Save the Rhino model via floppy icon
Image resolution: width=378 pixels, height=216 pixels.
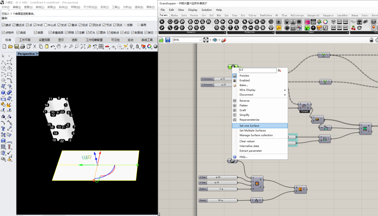click(17, 46)
